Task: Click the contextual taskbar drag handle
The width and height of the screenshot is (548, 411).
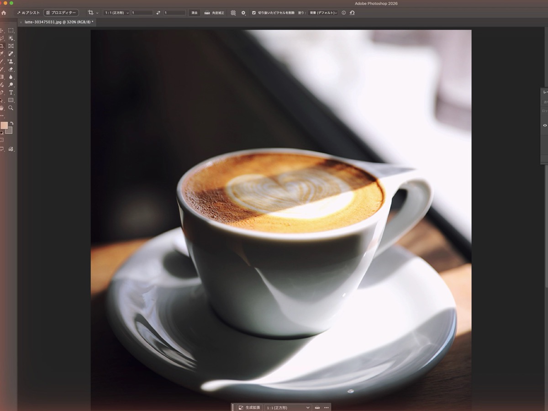Action: pyautogui.click(x=233, y=407)
